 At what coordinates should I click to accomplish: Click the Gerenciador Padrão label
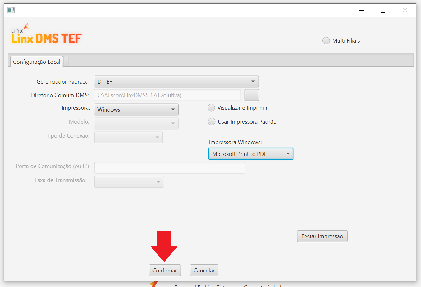click(x=62, y=82)
